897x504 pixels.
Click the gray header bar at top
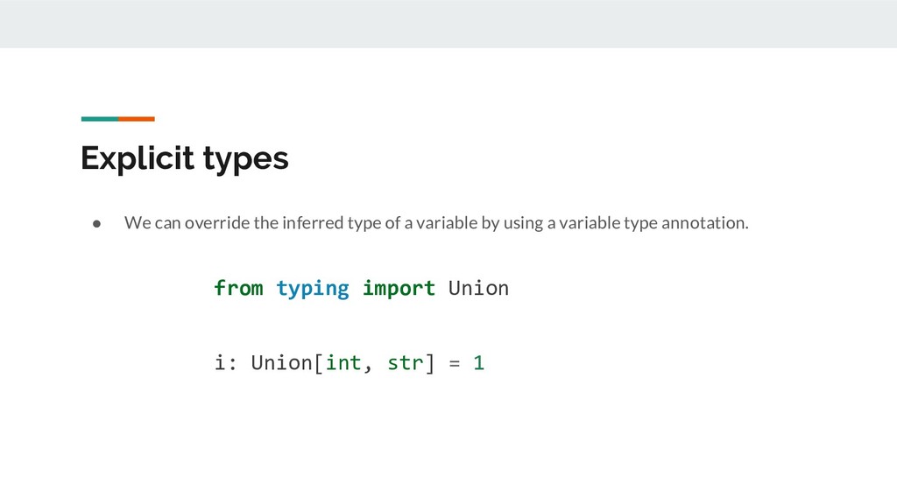click(448, 24)
